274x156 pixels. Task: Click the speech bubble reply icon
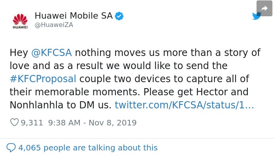[x=11, y=148]
